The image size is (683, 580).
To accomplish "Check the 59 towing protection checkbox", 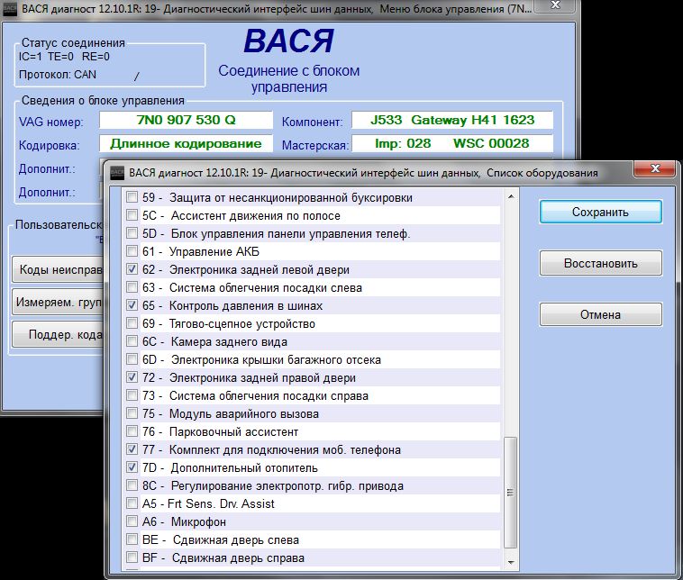I will (132, 197).
